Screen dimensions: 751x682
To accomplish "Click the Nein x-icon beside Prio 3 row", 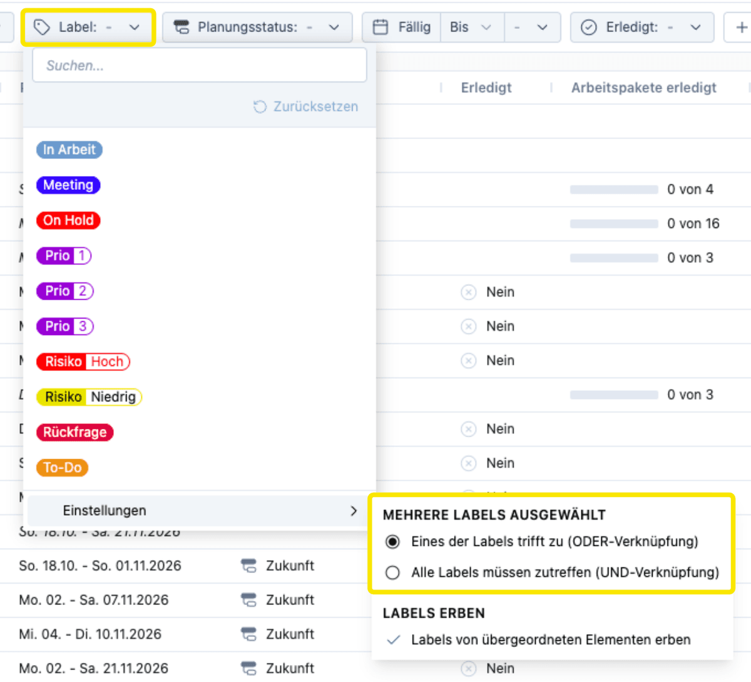I will pyautogui.click(x=469, y=326).
